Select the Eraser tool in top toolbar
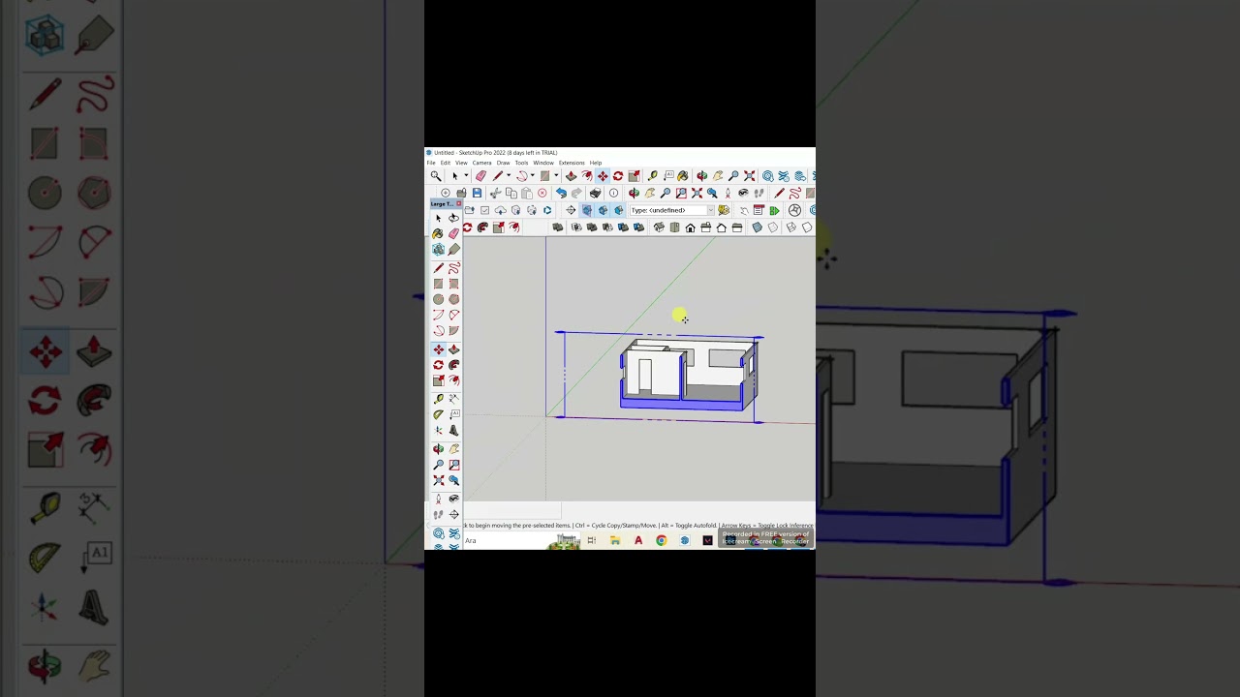Viewport: 1240px width, 697px height. (480, 176)
